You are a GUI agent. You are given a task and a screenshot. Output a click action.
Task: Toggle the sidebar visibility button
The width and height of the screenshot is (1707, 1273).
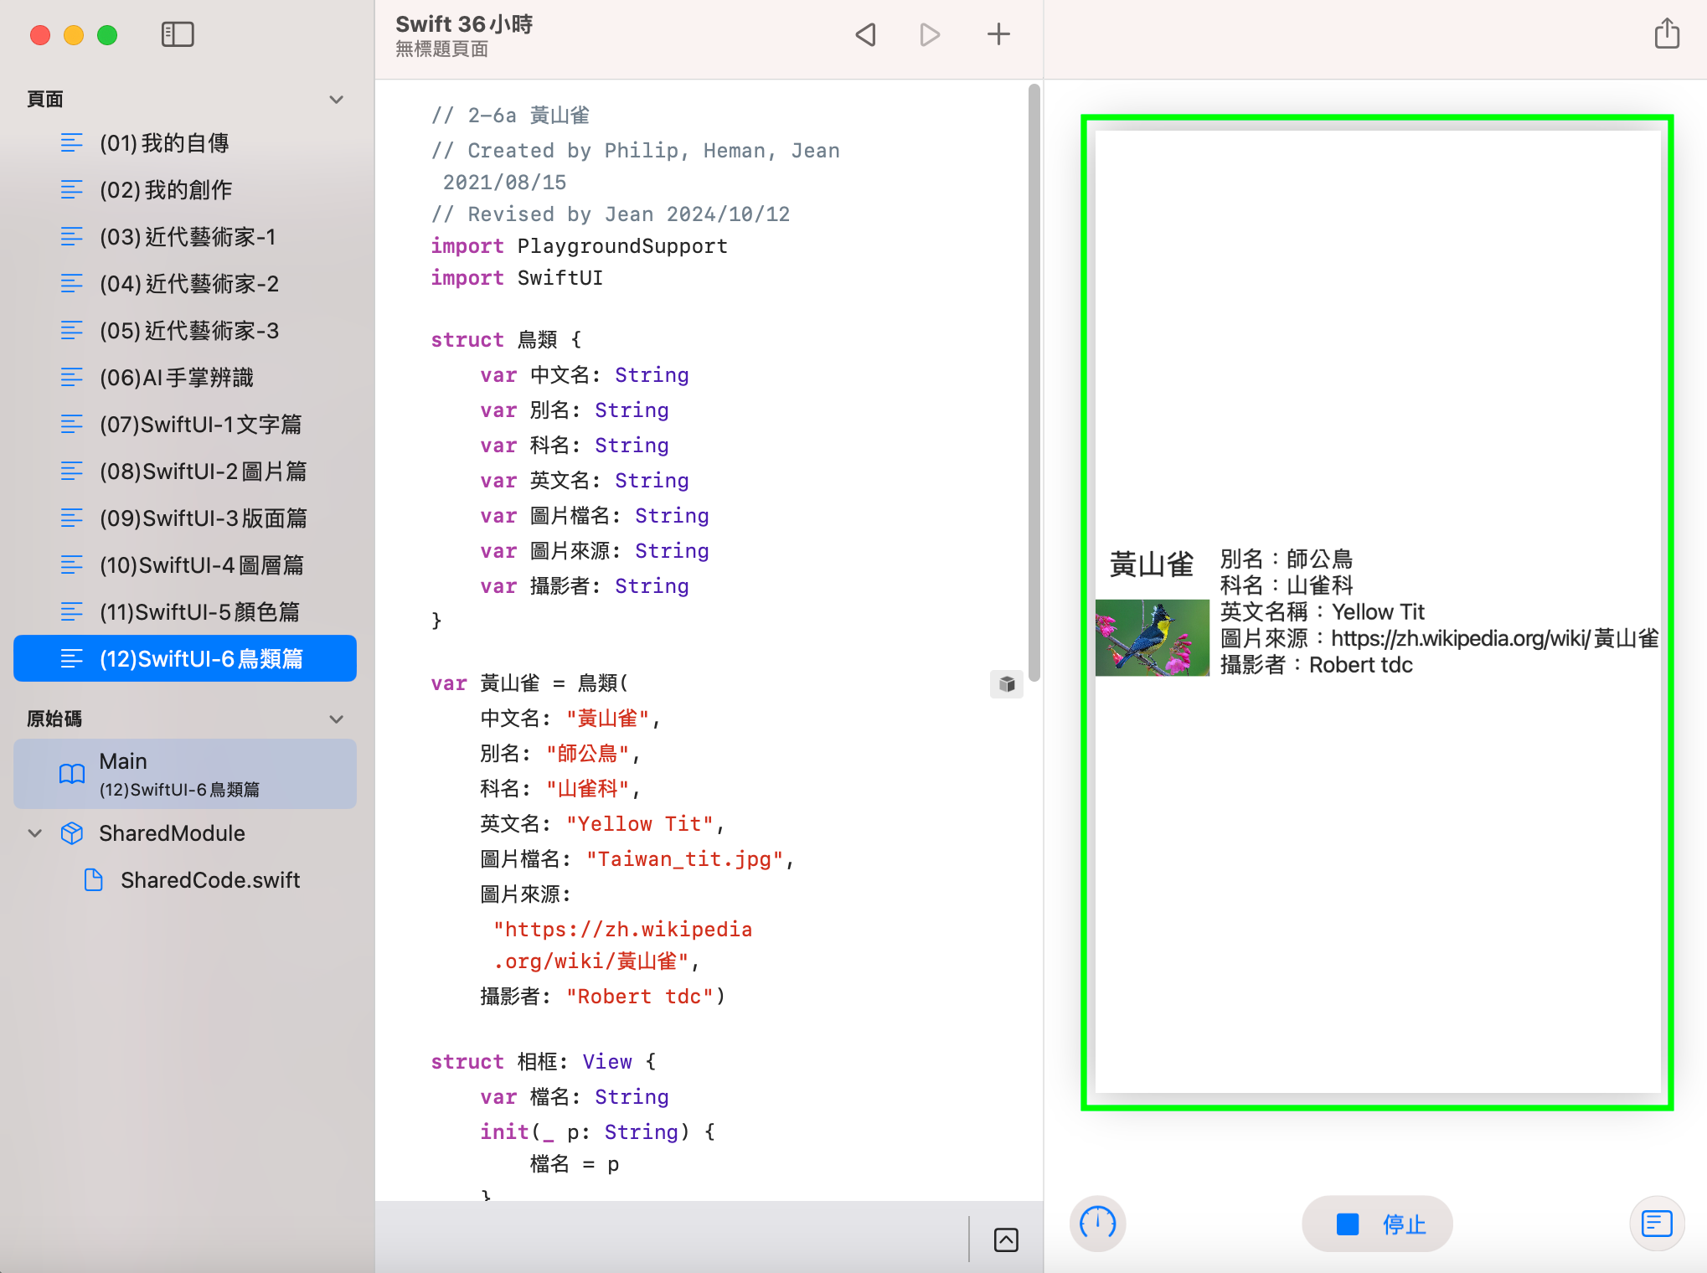pyautogui.click(x=177, y=34)
